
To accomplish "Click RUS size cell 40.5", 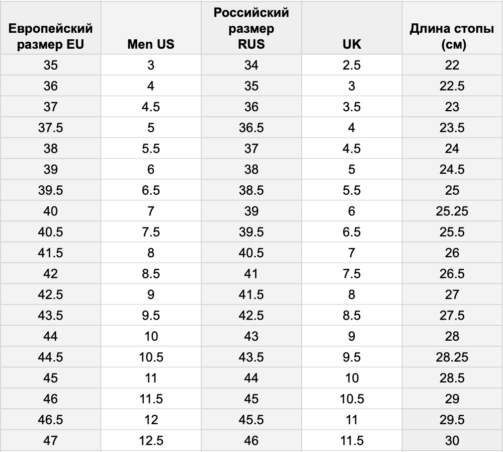I will point(251,253).
